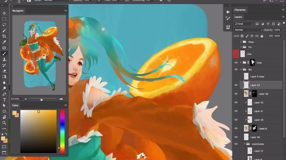Viewport: 286px width, 160px height.
Task: Hide Layer 42 visibility eye
Action: 236,103
